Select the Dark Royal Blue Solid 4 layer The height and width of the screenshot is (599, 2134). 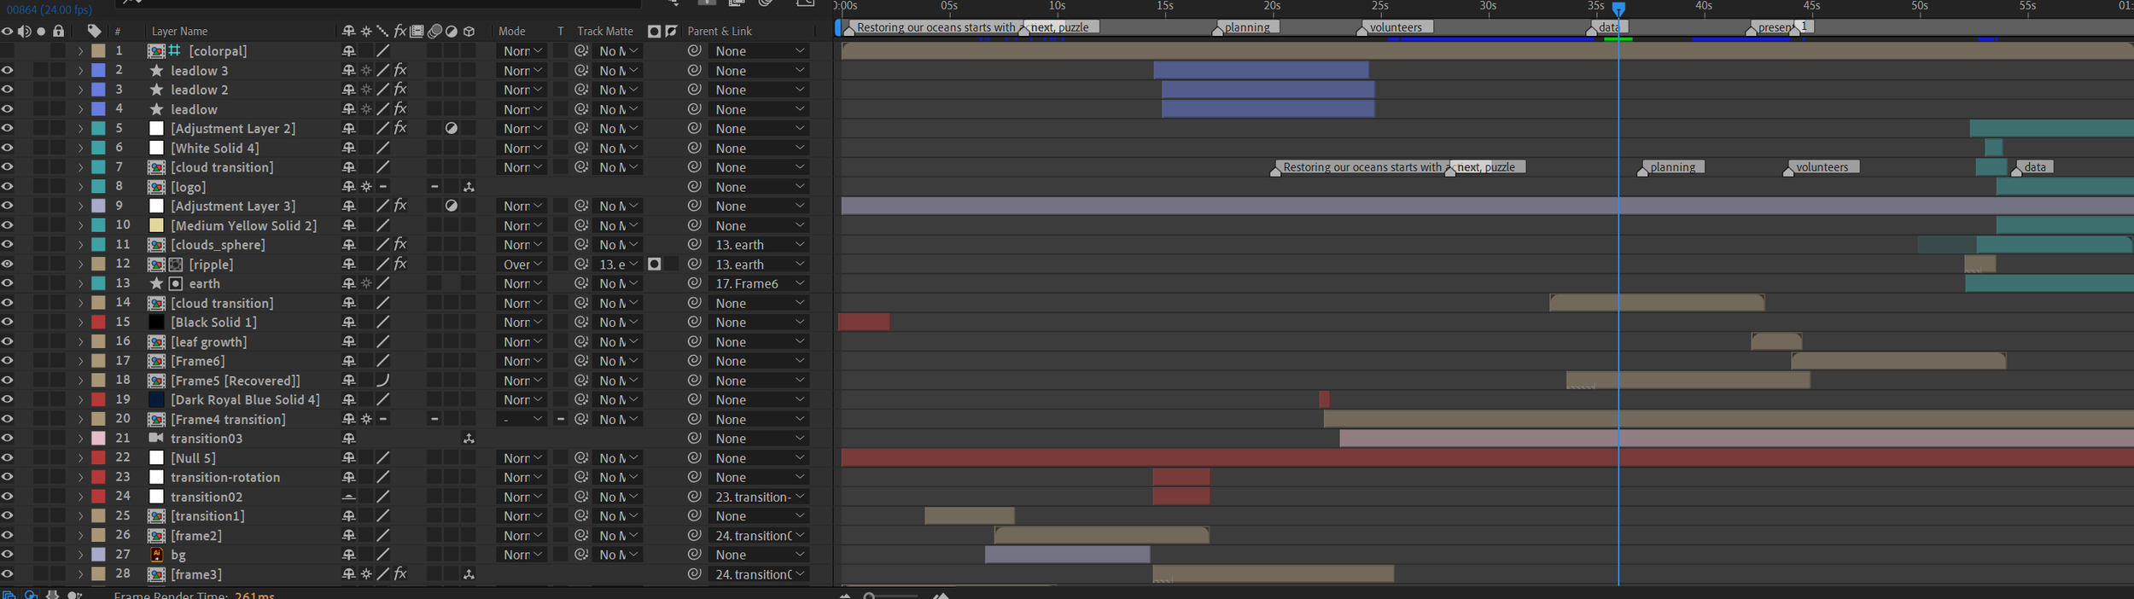click(x=245, y=399)
